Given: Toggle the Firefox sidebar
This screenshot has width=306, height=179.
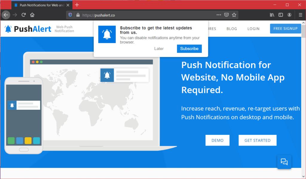Looking at the screenshot, I should click(x=281, y=15).
